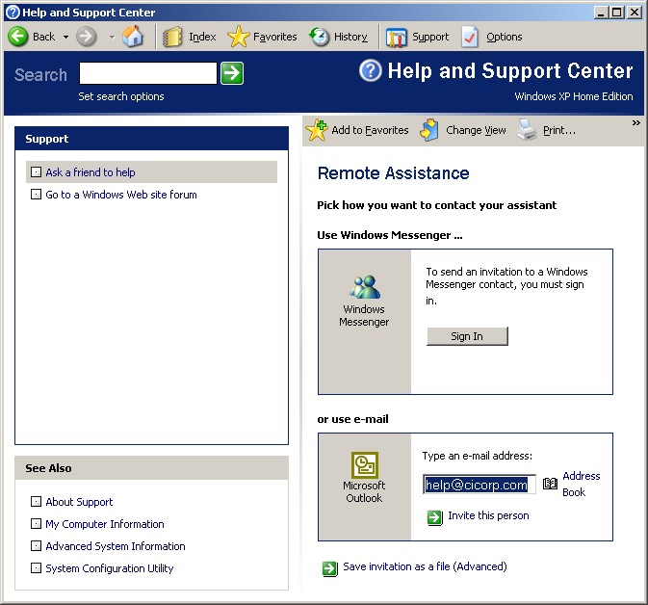Open Support from the toolbar label
Screen dimensions: 648x605
430,37
